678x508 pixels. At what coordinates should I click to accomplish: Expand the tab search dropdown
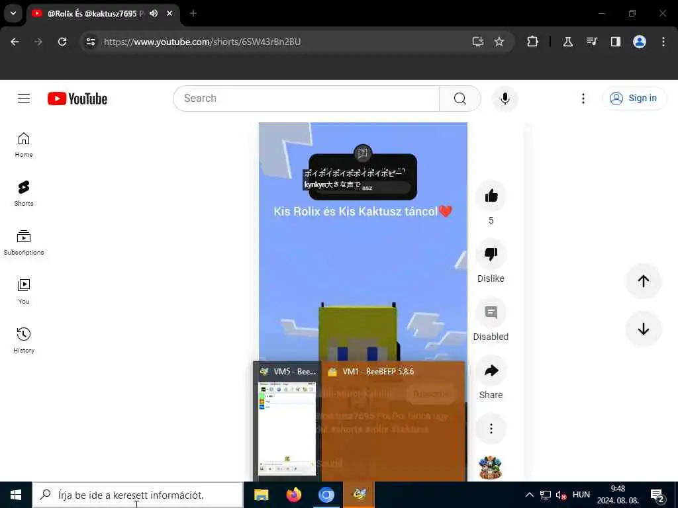(x=13, y=13)
